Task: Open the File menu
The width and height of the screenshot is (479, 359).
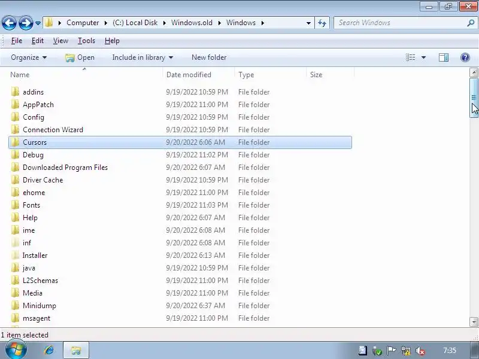Action: [x=17, y=41]
